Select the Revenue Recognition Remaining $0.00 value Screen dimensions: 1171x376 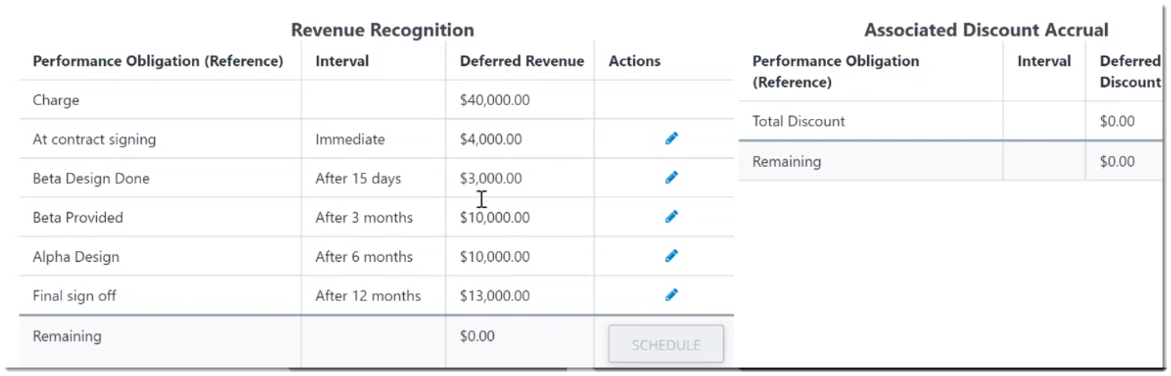point(478,336)
